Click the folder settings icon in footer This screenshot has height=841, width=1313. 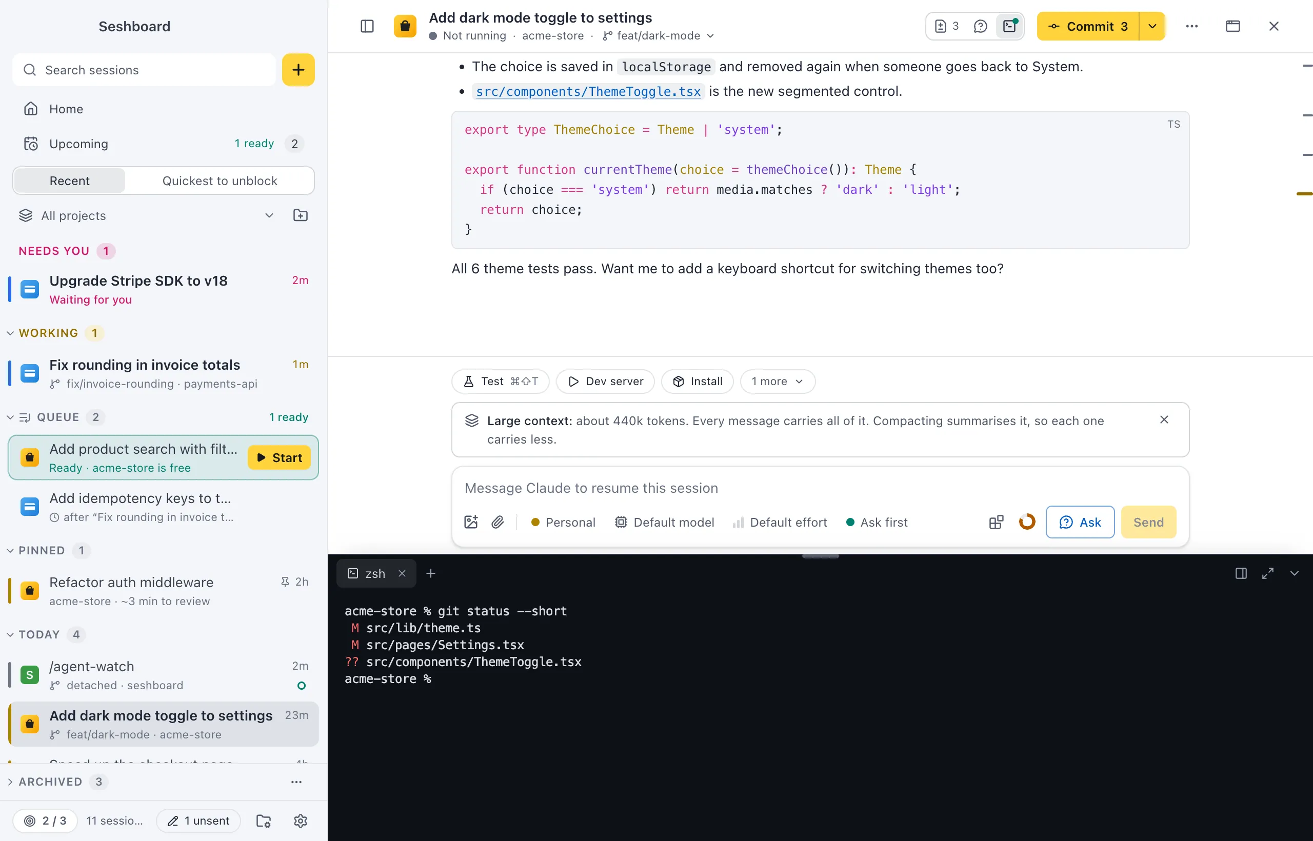coord(264,821)
